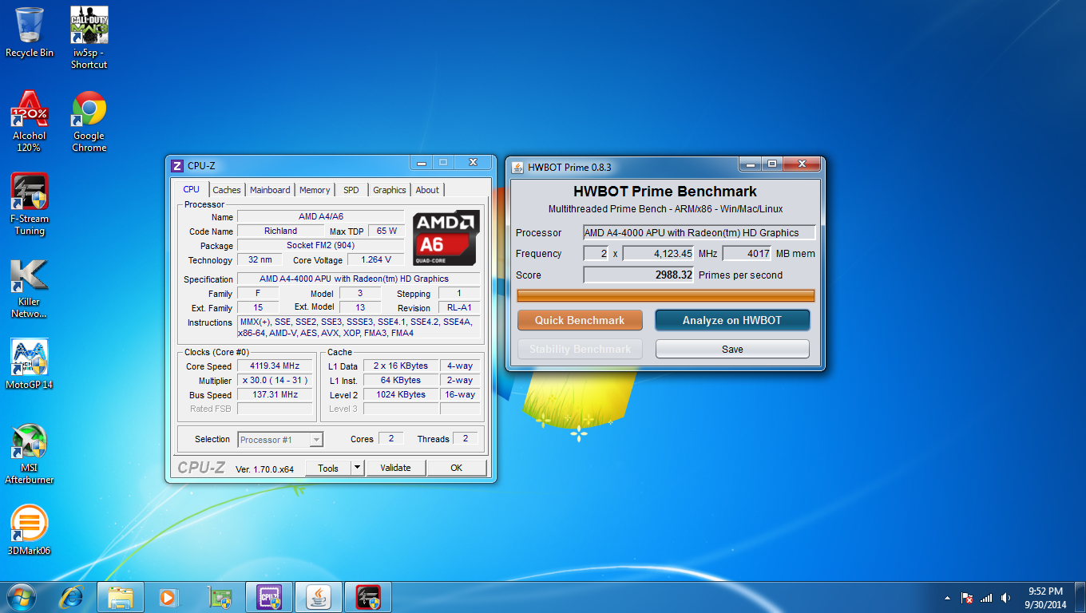The width and height of the screenshot is (1086, 613).
Task: Click the orange benchmark progress bar
Action: tap(666, 295)
